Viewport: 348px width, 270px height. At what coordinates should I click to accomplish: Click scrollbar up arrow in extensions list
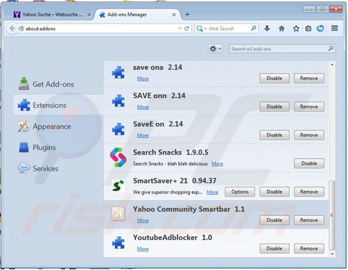(x=332, y=64)
